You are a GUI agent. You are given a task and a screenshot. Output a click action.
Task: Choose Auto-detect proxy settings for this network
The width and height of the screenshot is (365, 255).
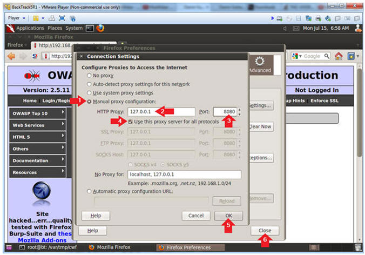tap(89, 84)
